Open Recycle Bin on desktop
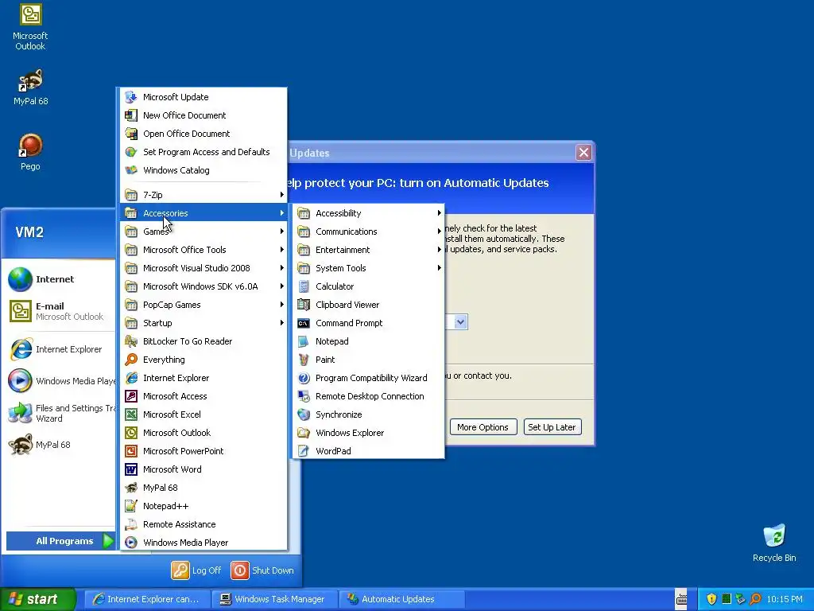The image size is (814, 611). 774,543
